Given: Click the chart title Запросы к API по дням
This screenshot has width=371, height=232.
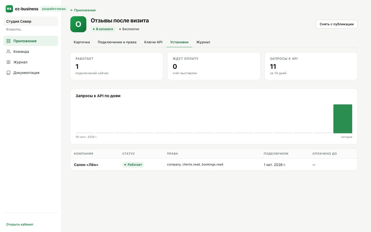Looking at the screenshot, I should pyautogui.click(x=98, y=96).
